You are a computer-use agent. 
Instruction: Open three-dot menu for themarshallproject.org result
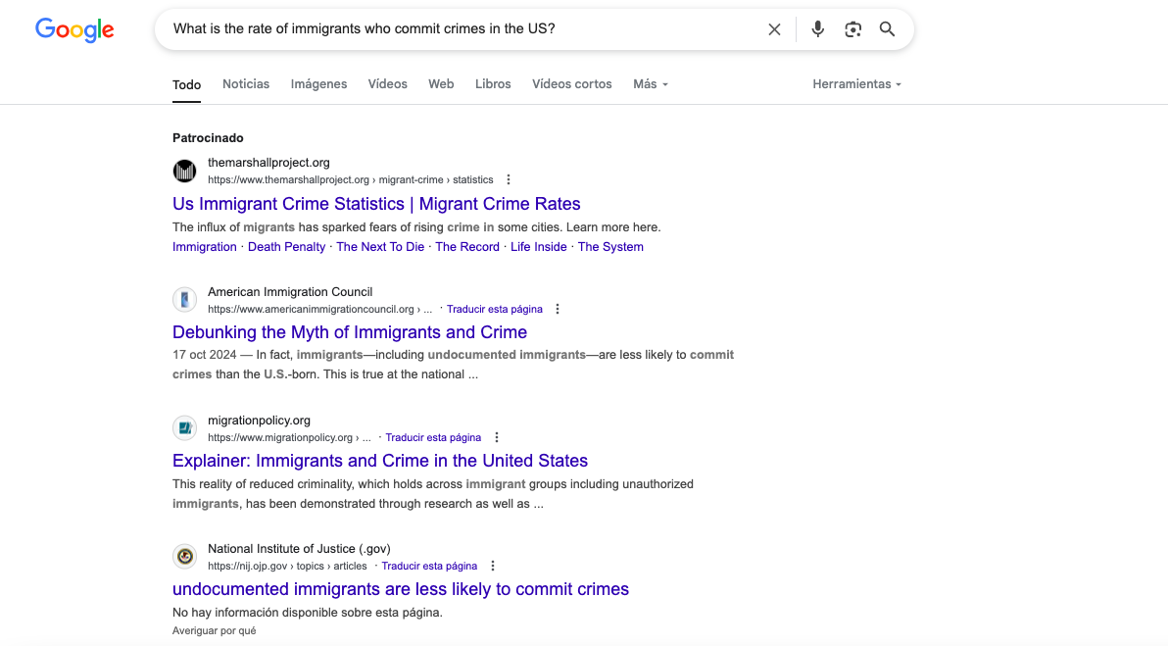click(508, 179)
